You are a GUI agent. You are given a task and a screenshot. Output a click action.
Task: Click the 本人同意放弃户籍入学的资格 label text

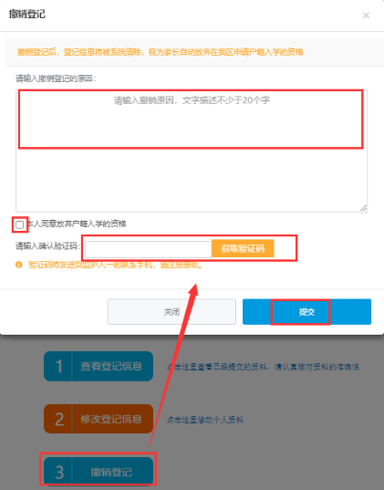[x=77, y=224]
